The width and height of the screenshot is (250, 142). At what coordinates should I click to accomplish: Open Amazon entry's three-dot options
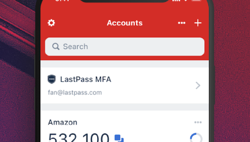click(198, 122)
